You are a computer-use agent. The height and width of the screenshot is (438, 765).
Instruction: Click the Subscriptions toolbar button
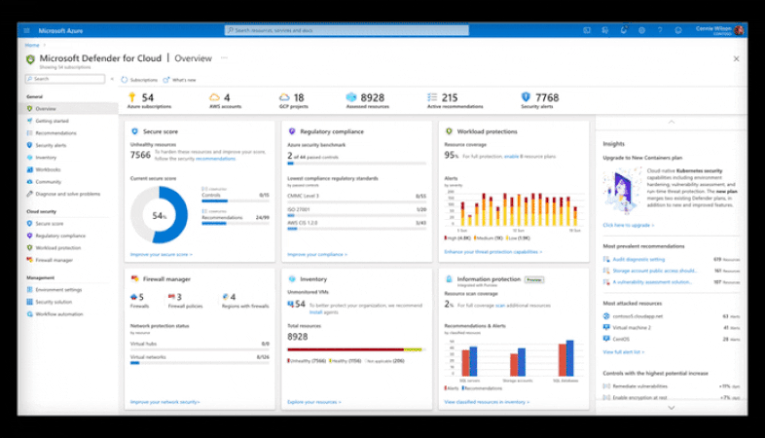point(139,80)
